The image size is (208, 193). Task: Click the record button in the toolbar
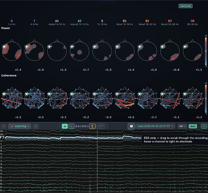4,126
